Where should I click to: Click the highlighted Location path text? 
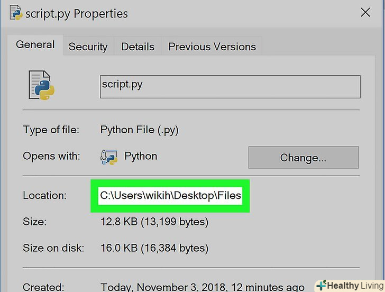pos(170,196)
